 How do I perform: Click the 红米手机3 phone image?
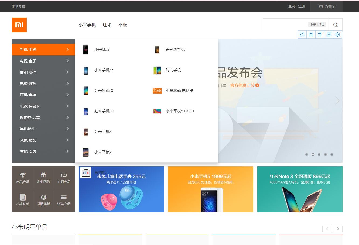(86, 132)
